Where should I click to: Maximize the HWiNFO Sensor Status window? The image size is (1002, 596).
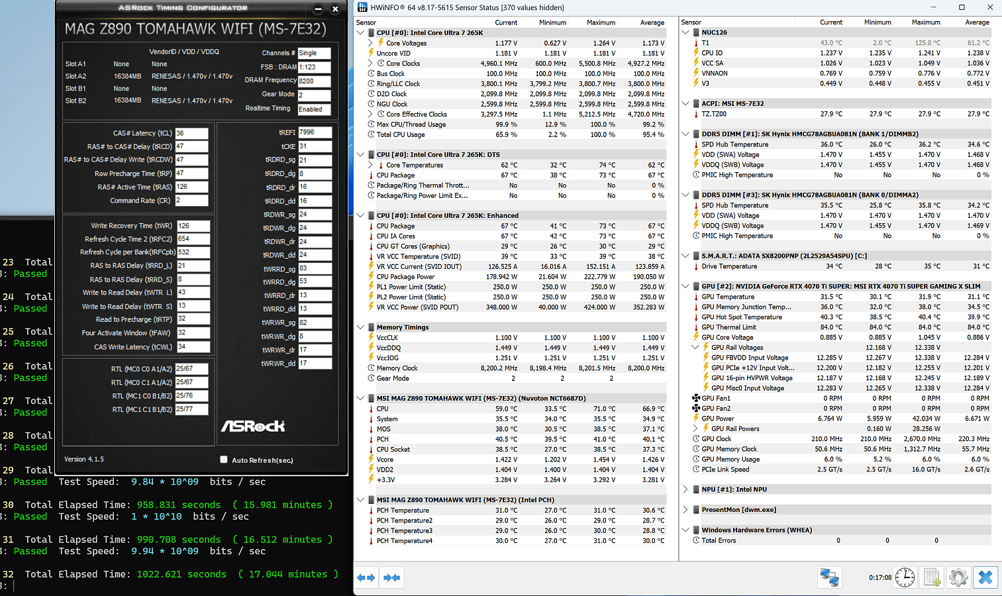point(962,7)
